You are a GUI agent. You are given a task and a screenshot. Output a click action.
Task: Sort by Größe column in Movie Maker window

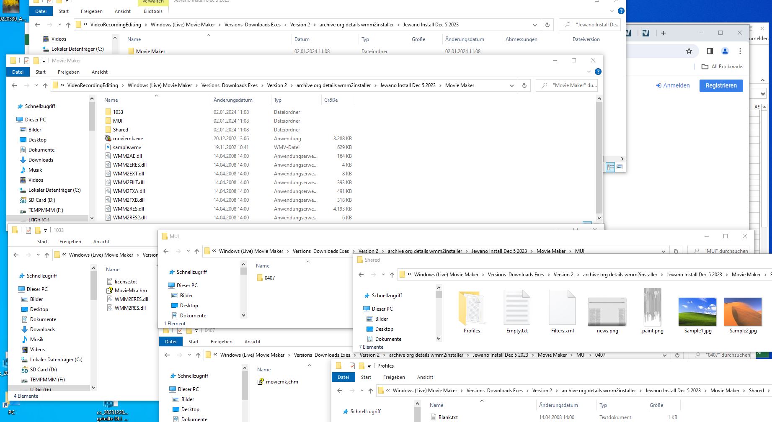338,100
